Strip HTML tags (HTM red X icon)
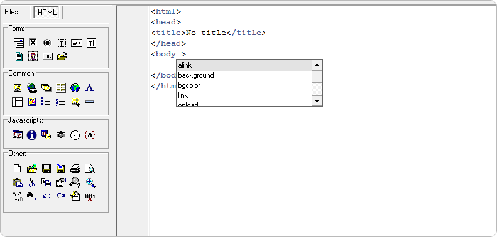The image size is (497, 237). [x=90, y=197]
